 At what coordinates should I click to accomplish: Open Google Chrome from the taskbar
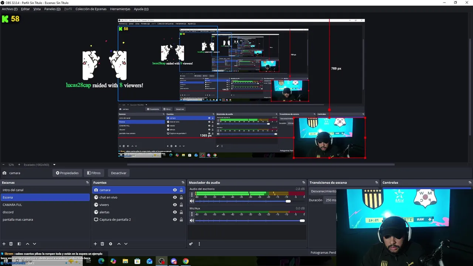186,261
